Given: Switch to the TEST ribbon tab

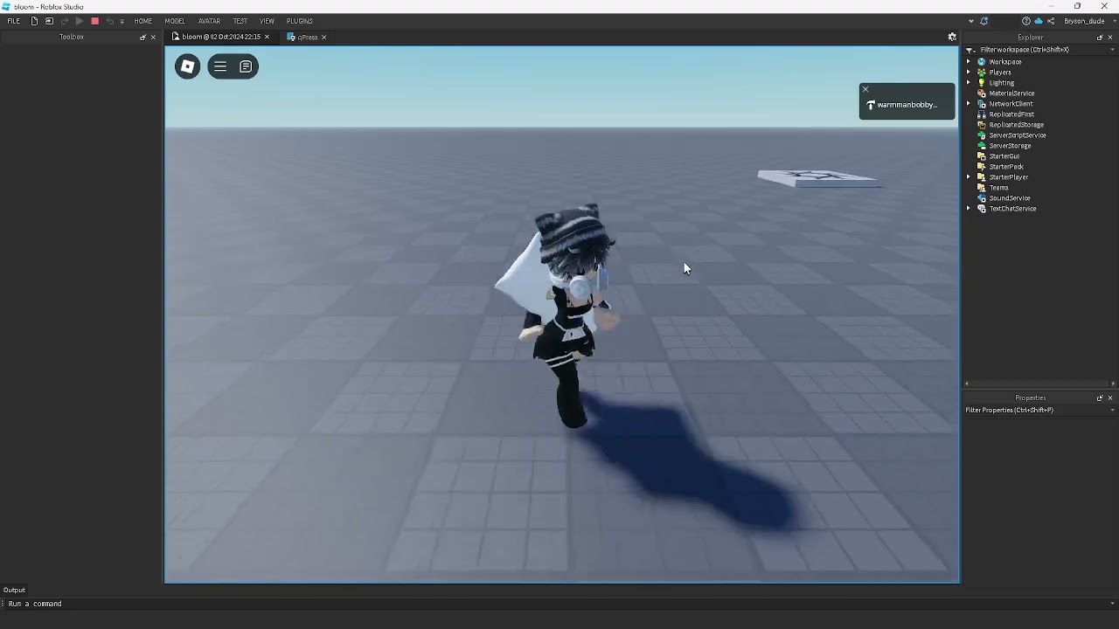Looking at the screenshot, I should click(240, 21).
